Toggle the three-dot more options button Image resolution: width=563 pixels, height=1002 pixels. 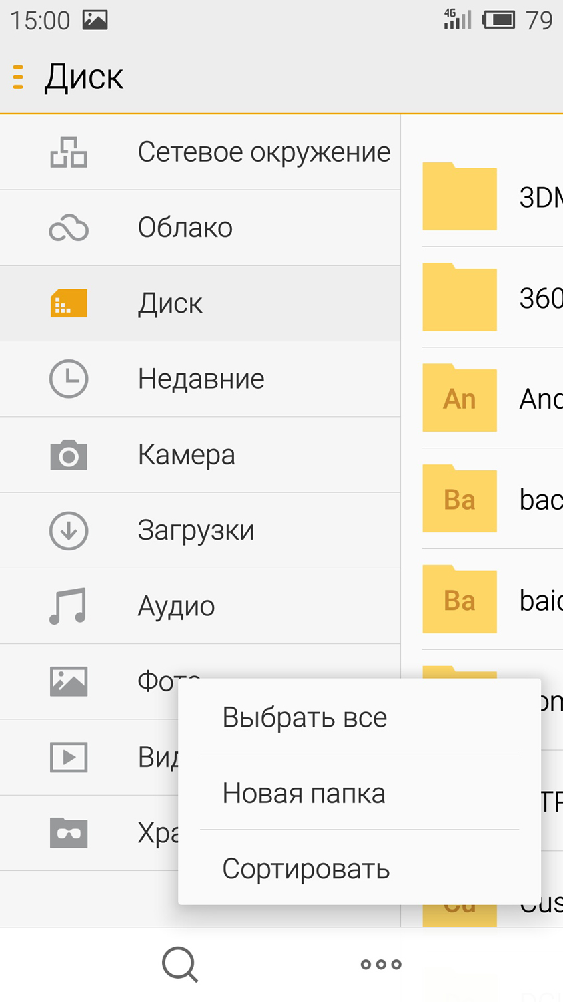click(x=381, y=964)
